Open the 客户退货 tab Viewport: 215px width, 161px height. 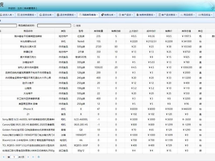pyautogui.click(x=126, y=15)
